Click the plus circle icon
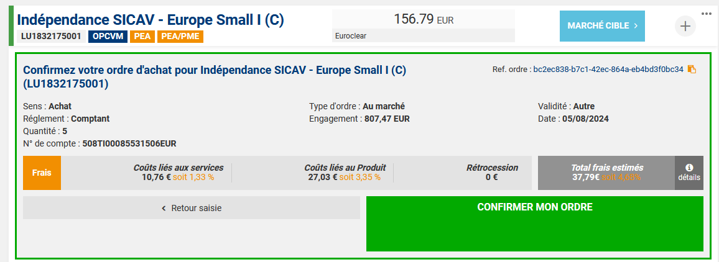Image resolution: width=719 pixels, height=262 pixels. [685, 26]
